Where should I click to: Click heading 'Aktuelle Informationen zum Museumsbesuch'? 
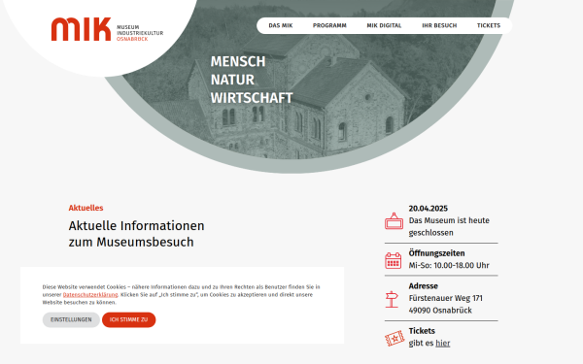point(136,234)
